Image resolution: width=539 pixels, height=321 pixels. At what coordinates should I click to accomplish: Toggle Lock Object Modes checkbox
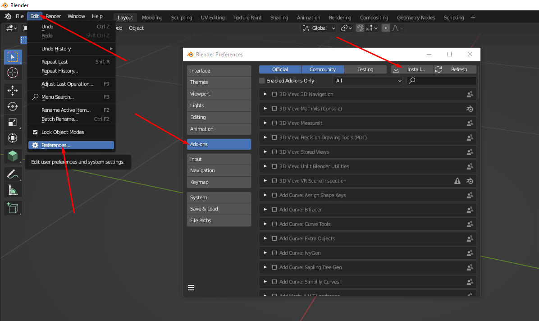[x=36, y=132]
